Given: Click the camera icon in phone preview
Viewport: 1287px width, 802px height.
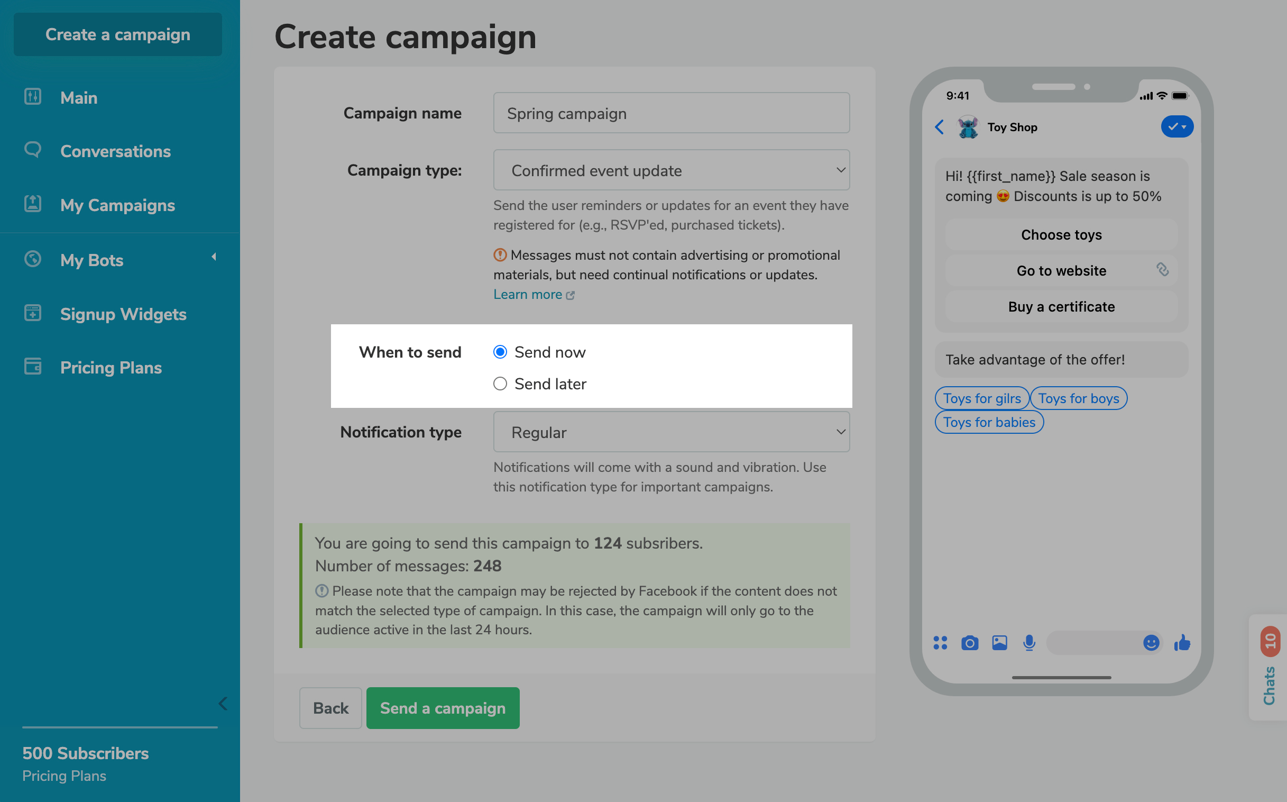Looking at the screenshot, I should [x=970, y=643].
